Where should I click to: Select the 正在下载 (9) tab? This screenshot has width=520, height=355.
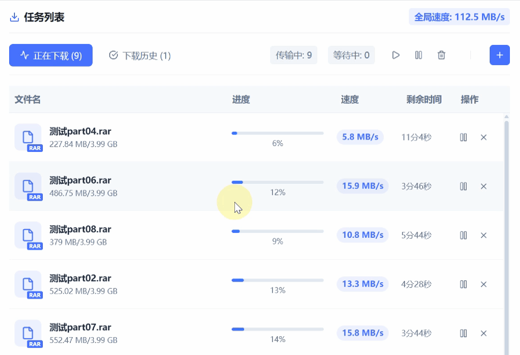(x=51, y=55)
